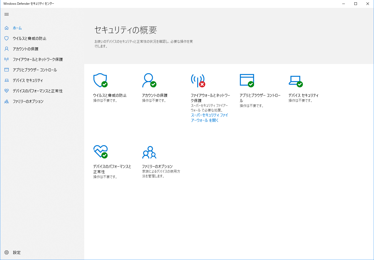Open the device security laptop tile icon
Screen dimensions: 374x260
(296, 81)
